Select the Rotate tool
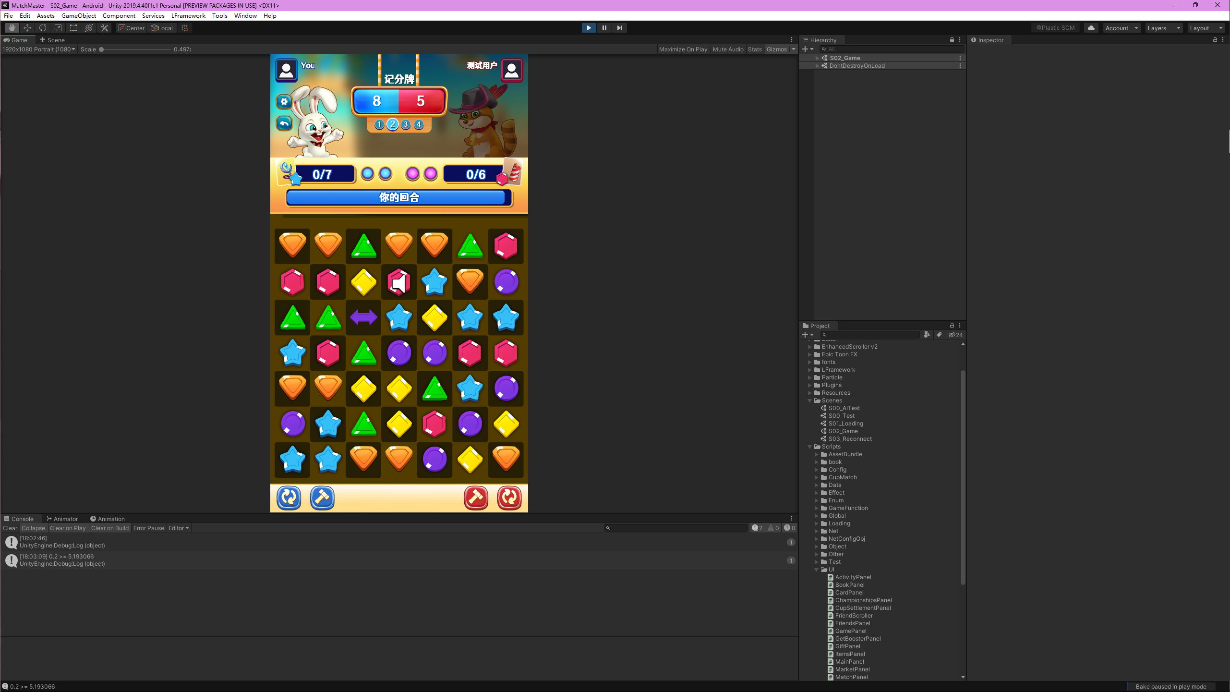The width and height of the screenshot is (1230, 692). [43, 28]
